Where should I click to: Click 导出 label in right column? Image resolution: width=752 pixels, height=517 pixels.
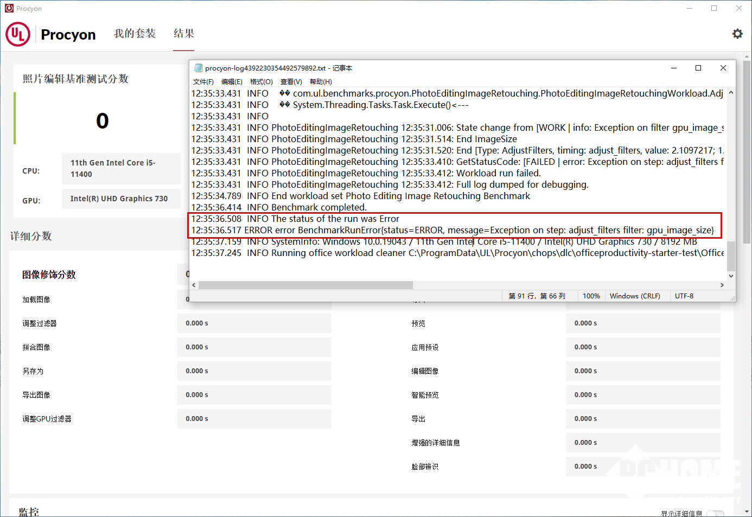click(418, 419)
